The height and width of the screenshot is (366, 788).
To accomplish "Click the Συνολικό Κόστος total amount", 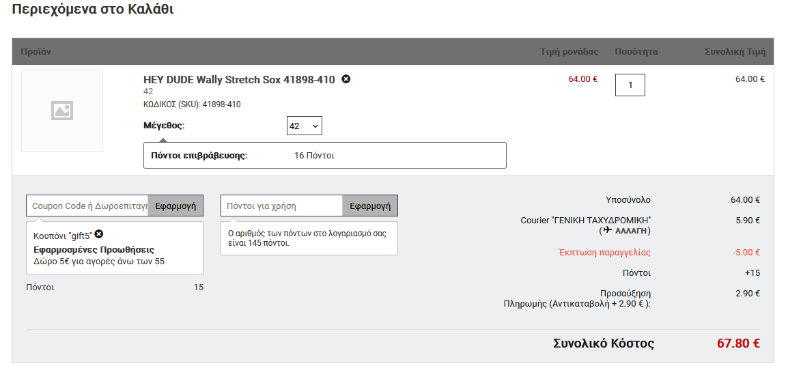I will tap(738, 343).
